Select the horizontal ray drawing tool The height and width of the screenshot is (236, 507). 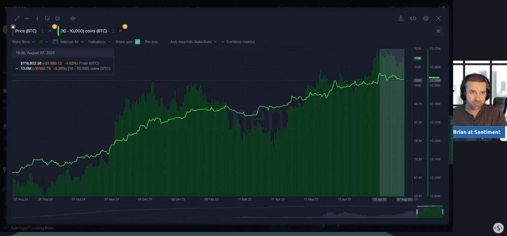pyautogui.click(x=27, y=18)
